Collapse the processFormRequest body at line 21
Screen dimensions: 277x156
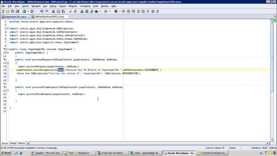click(8, 91)
